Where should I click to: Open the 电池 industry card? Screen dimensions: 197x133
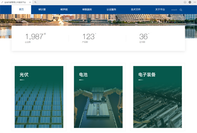pyautogui.click(x=98, y=97)
